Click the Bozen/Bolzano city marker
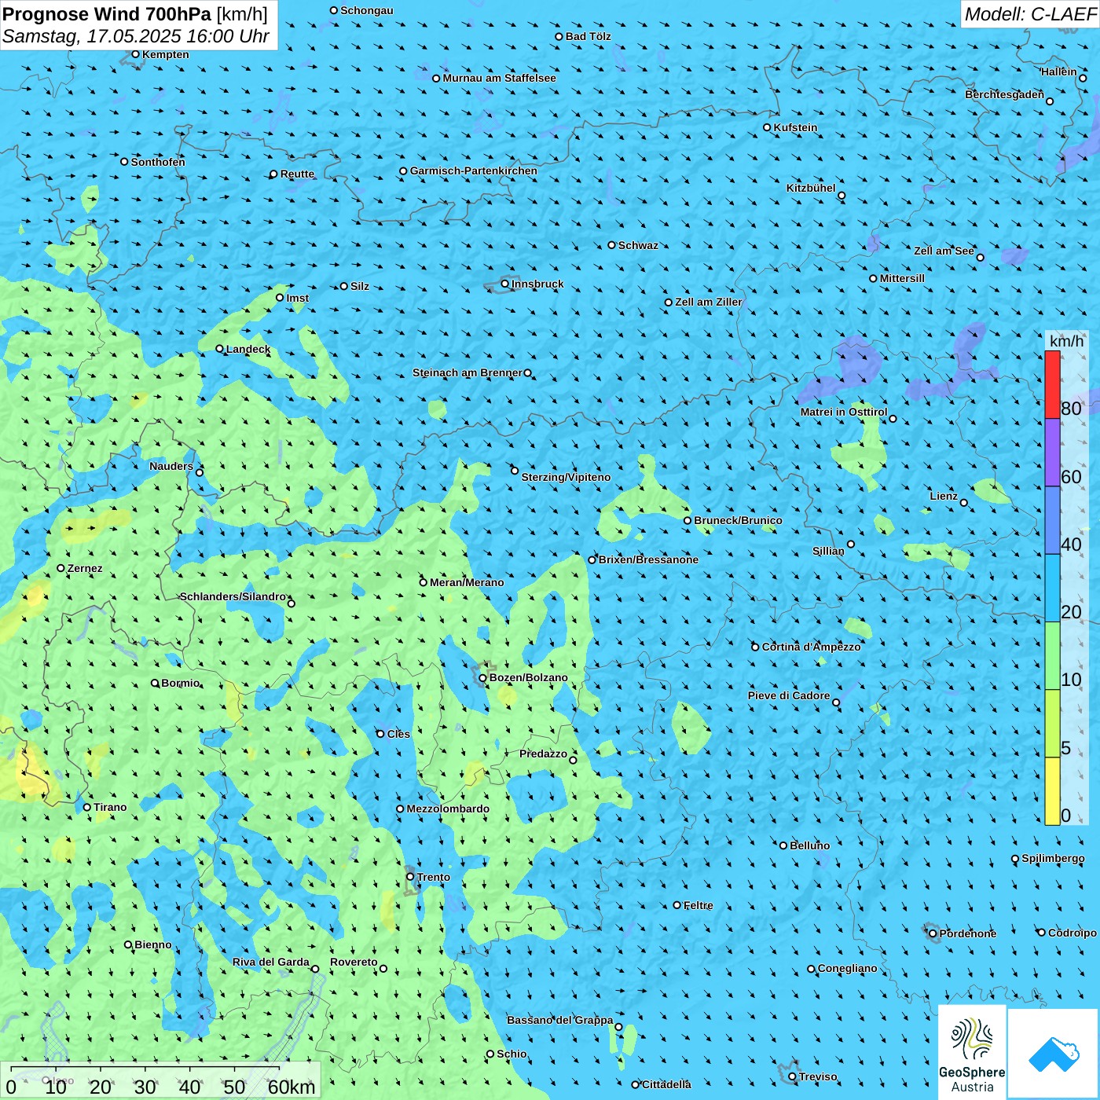 pos(482,677)
